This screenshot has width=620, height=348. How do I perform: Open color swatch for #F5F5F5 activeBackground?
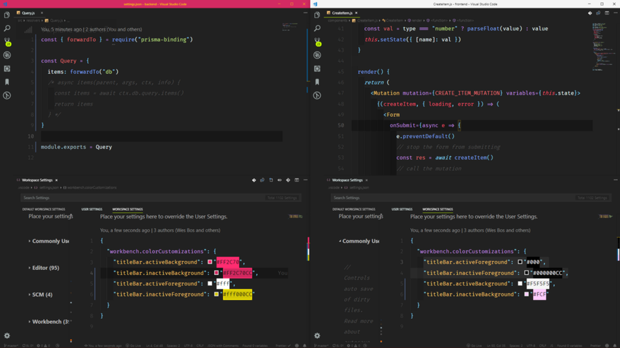tap(520, 283)
